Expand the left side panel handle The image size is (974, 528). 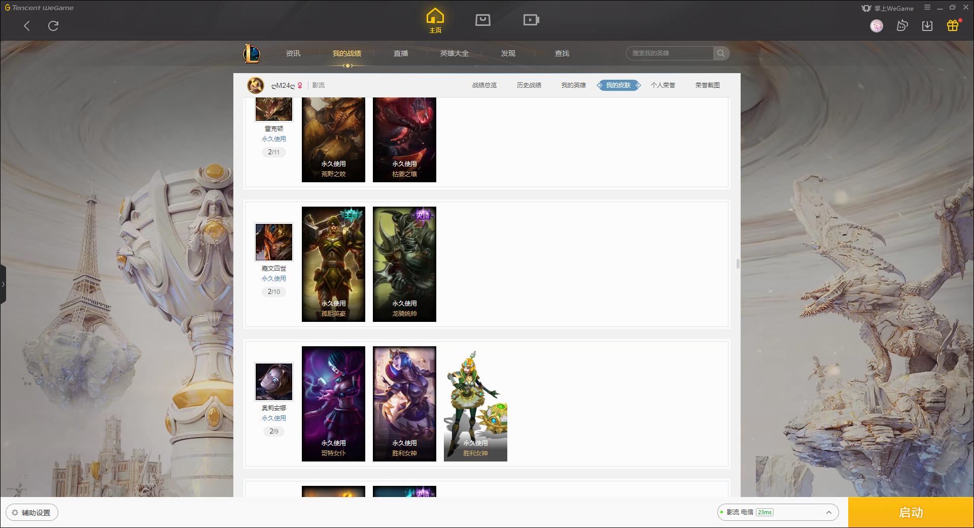(x=3, y=284)
